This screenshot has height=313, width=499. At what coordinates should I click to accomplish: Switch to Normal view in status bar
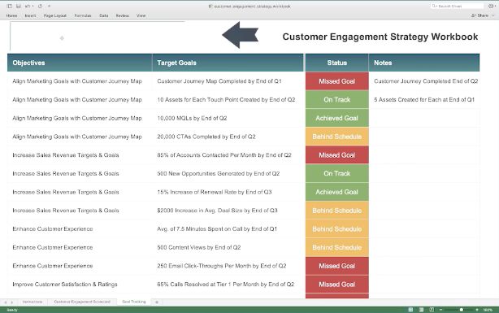[411, 310]
